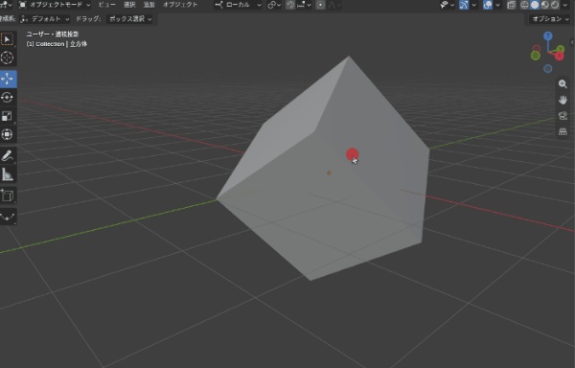
Task: Select the Rotate tool
Action: click(x=7, y=98)
